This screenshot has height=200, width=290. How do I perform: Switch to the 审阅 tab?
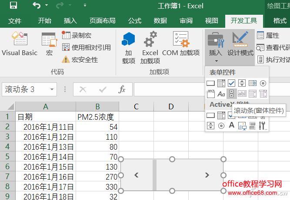point(186,21)
